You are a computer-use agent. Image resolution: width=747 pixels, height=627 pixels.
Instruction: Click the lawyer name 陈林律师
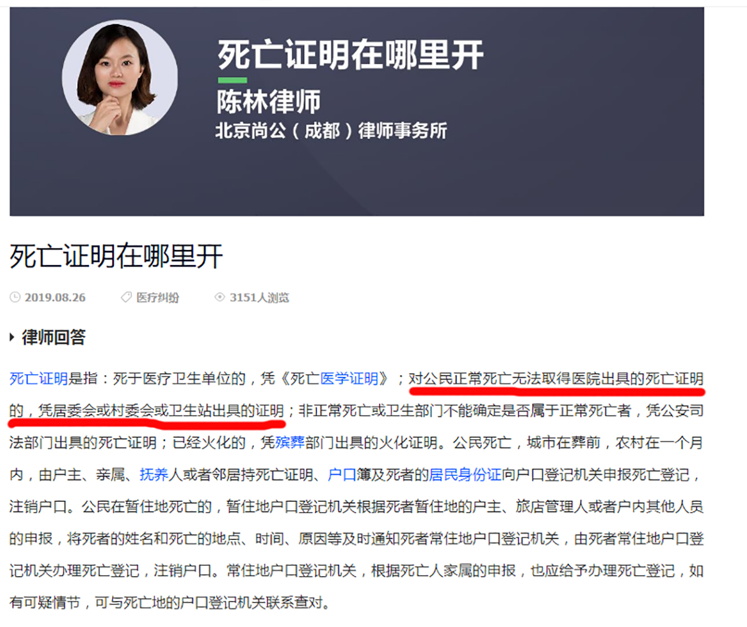point(268,101)
